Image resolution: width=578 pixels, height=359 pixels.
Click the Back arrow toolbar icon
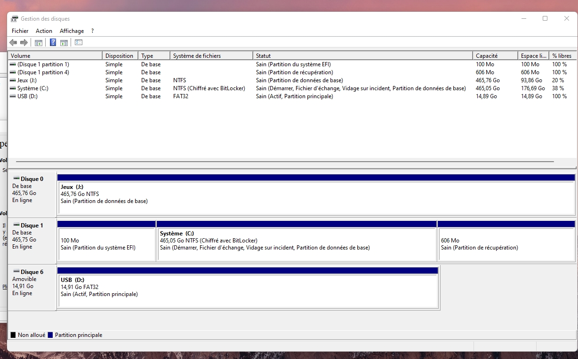click(x=13, y=43)
